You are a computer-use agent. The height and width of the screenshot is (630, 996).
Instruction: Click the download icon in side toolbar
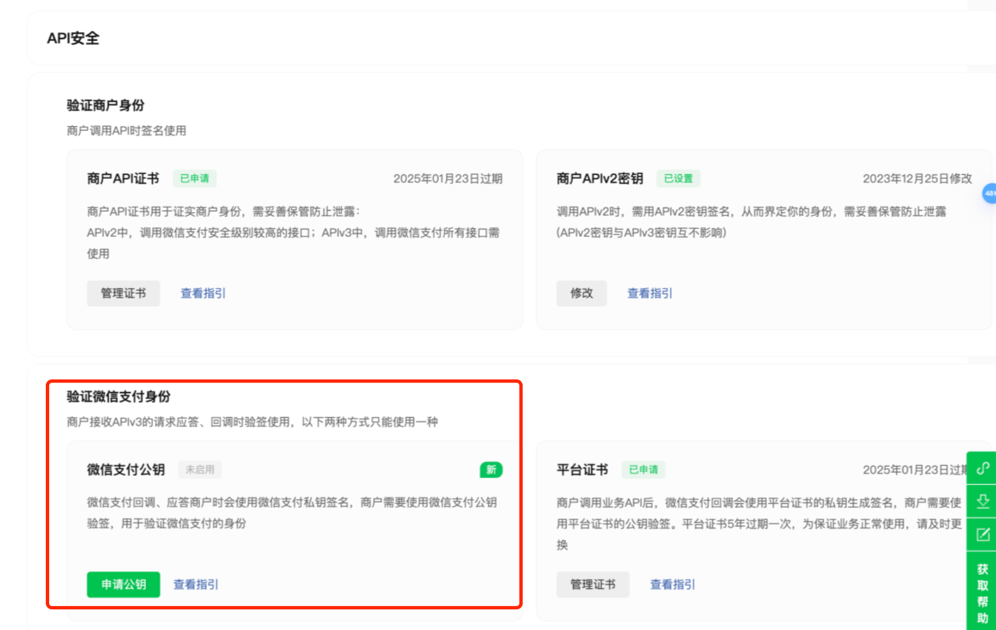point(983,501)
